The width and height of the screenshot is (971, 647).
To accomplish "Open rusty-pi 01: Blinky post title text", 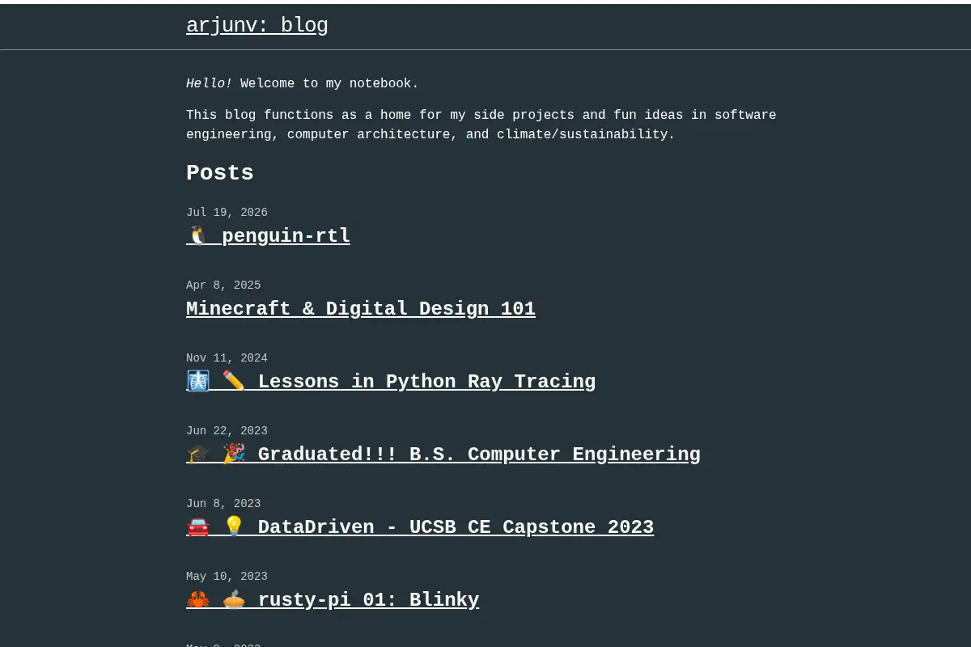I will tap(368, 600).
